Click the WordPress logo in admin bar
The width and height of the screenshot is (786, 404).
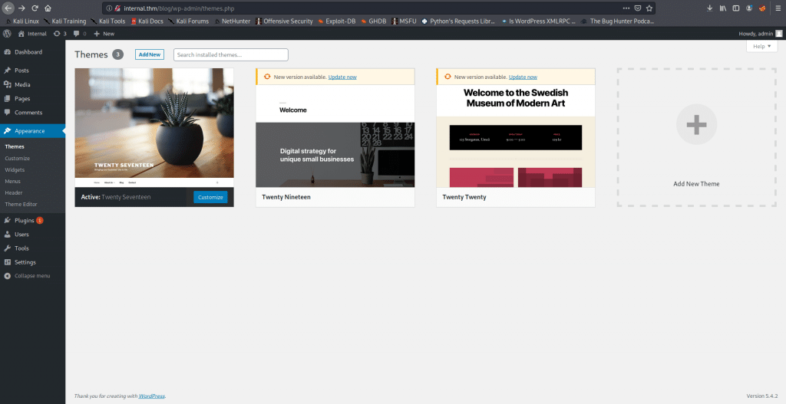tap(7, 34)
